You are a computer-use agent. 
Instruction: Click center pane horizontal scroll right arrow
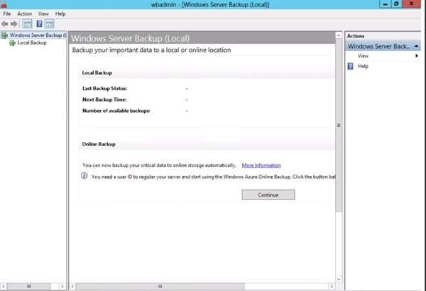(332, 286)
